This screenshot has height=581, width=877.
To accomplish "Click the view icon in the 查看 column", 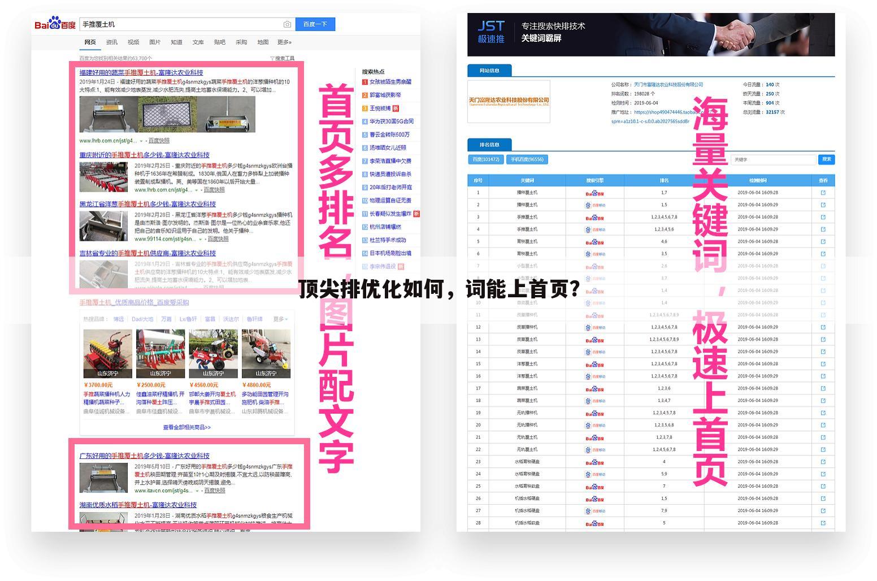I will (x=823, y=192).
